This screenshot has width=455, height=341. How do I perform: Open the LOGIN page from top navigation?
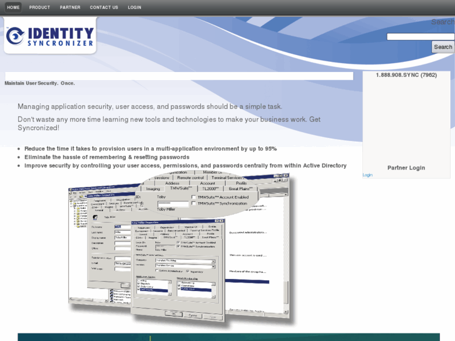pyautogui.click(x=135, y=8)
